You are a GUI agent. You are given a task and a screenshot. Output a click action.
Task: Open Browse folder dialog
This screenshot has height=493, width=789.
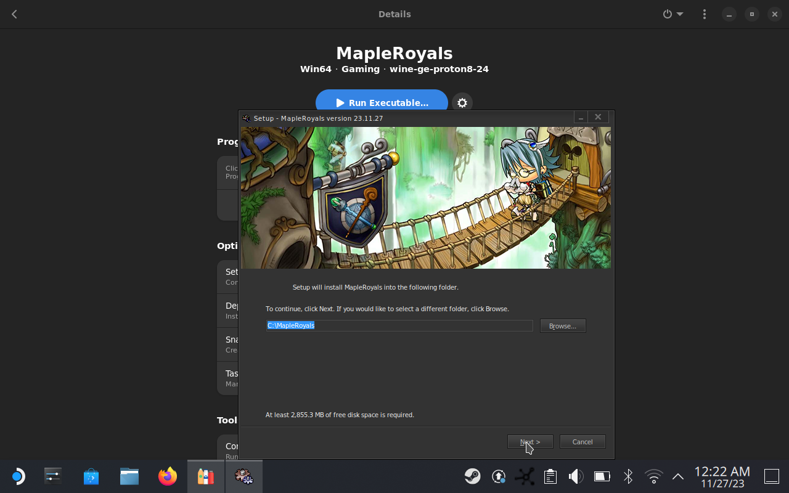(x=563, y=325)
